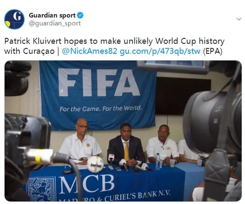
Task: Click the water bottle on the table
Action: [x=158, y=162]
